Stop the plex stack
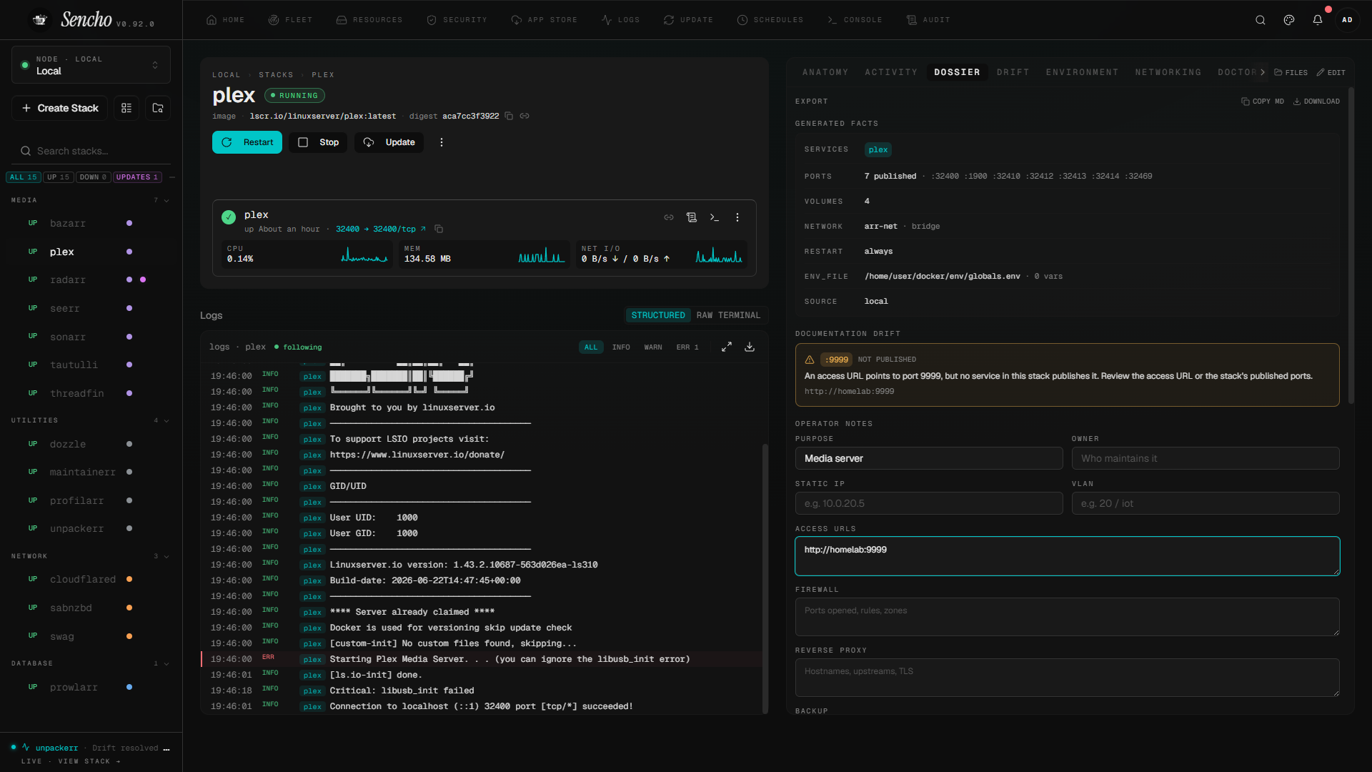1372x772 pixels. [319, 142]
